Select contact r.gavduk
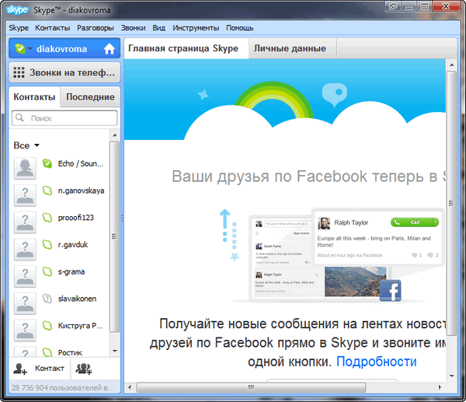 point(73,245)
